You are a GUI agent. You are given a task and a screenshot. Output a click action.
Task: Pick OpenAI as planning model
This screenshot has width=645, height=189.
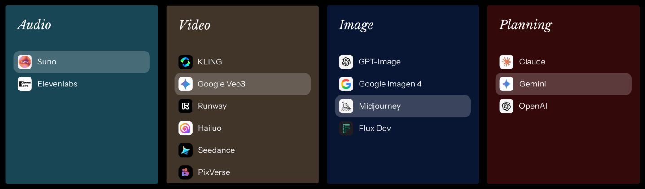point(563,106)
